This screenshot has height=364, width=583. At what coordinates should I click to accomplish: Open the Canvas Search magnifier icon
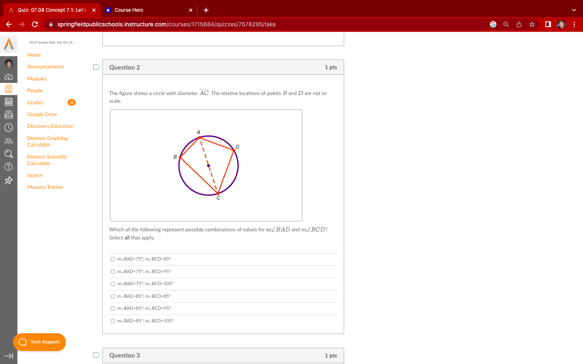point(9,154)
